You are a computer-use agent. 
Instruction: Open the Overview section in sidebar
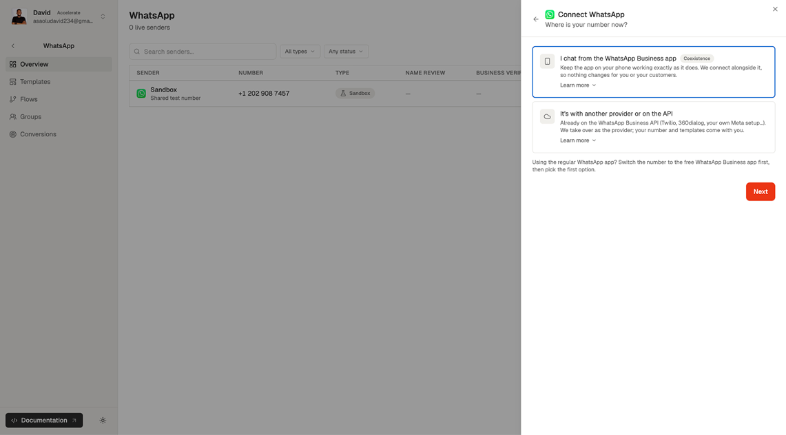(59, 64)
